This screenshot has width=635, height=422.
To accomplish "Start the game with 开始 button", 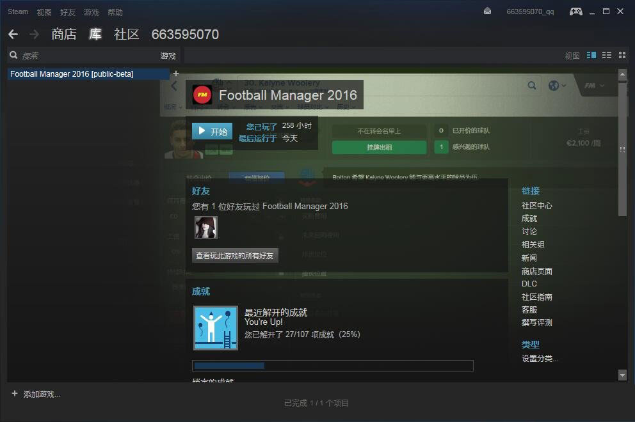I will pos(213,131).
